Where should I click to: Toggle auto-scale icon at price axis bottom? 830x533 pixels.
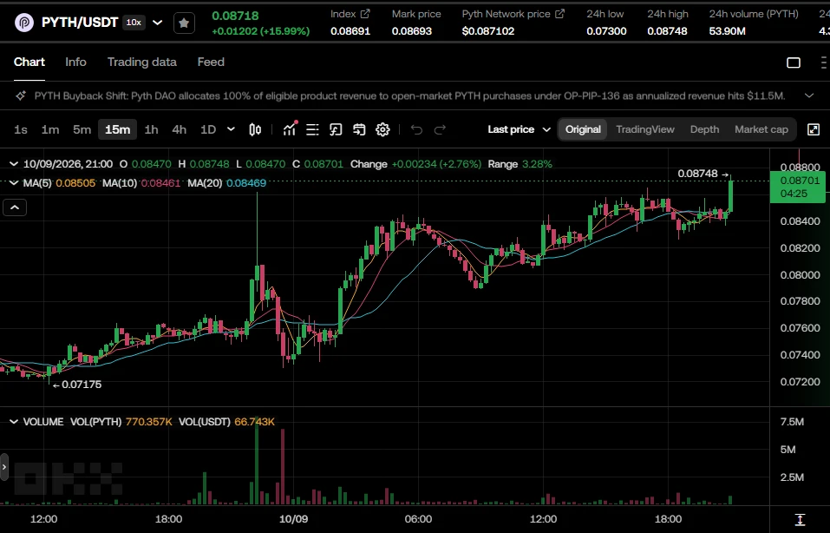coord(800,519)
